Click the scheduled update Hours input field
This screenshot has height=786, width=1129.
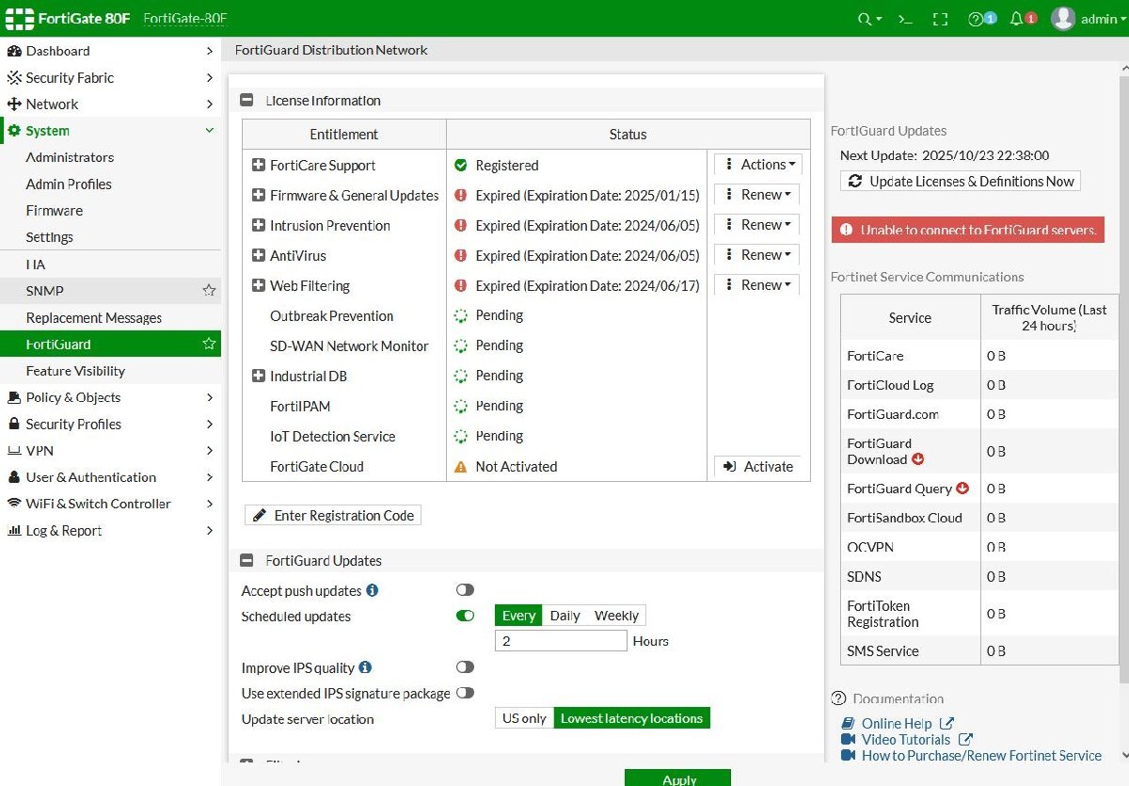pos(561,641)
